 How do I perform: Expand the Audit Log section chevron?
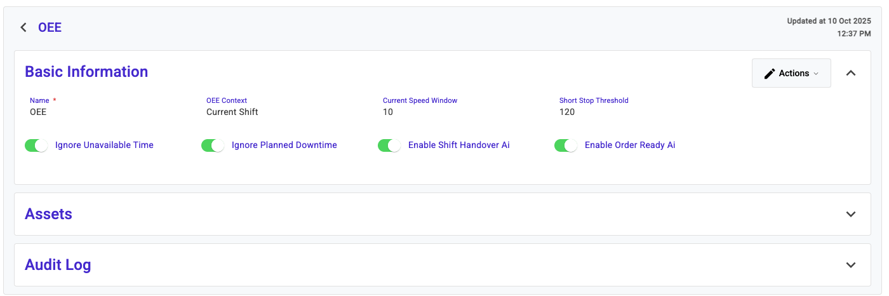pyautogui.click(x=851, y=265)
